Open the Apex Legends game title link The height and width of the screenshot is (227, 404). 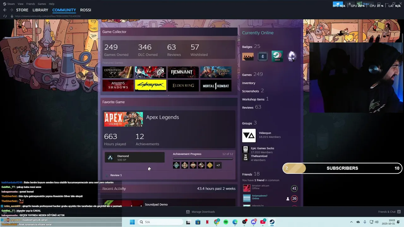tap(163, 117)
